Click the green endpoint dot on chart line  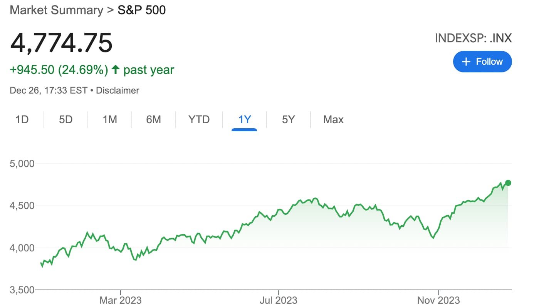(508, 182)
